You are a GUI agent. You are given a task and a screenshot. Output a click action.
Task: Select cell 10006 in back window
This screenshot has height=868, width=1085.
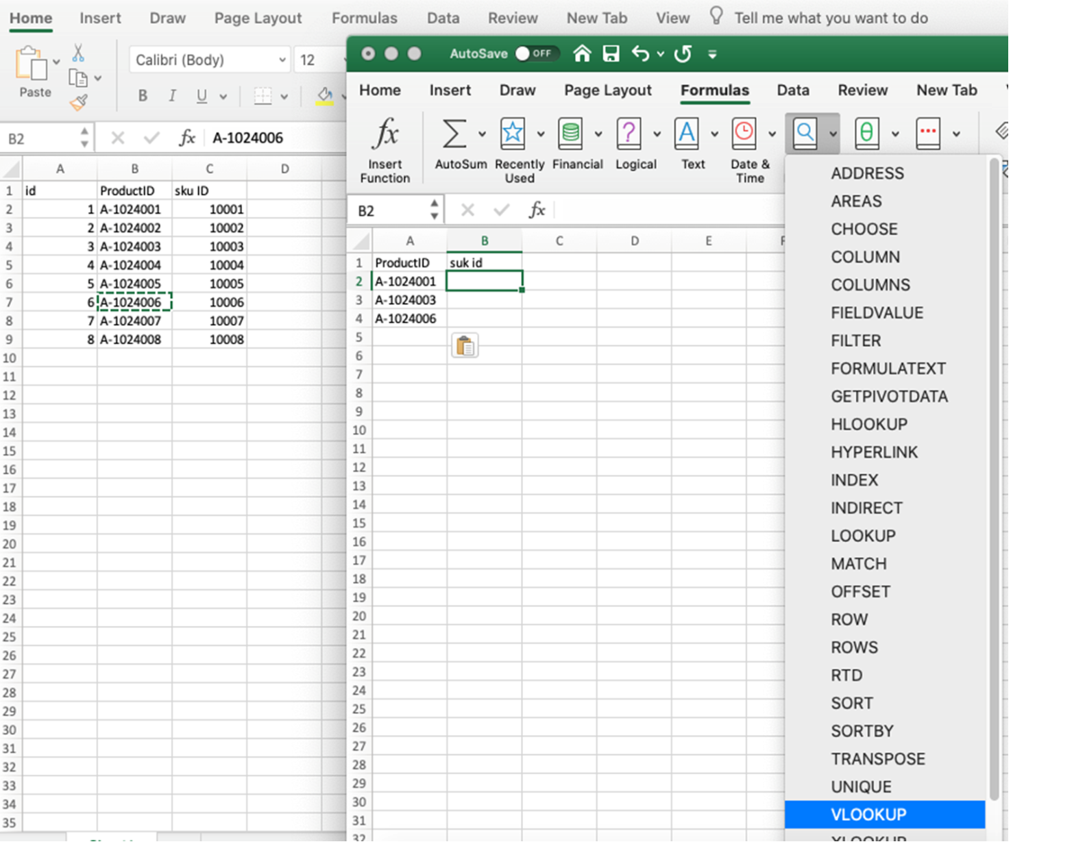(x=209, y=302)
